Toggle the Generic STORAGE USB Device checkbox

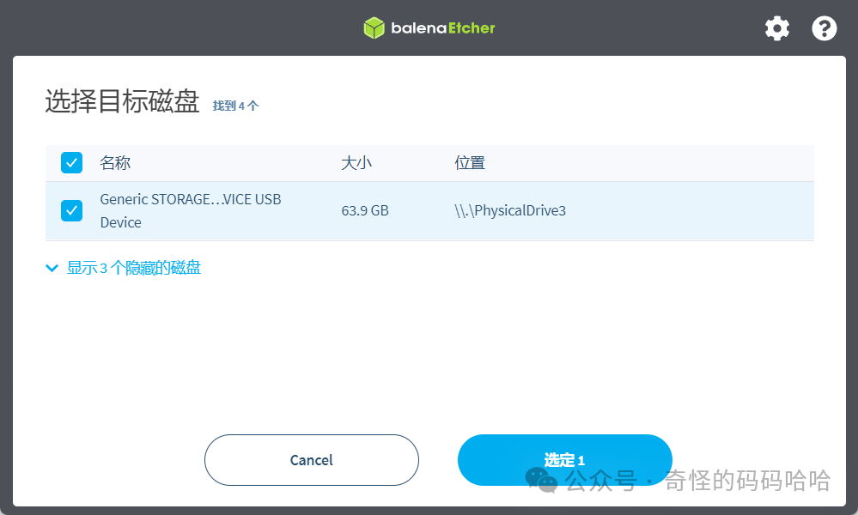pyautogui.click(x=71, y=209)
